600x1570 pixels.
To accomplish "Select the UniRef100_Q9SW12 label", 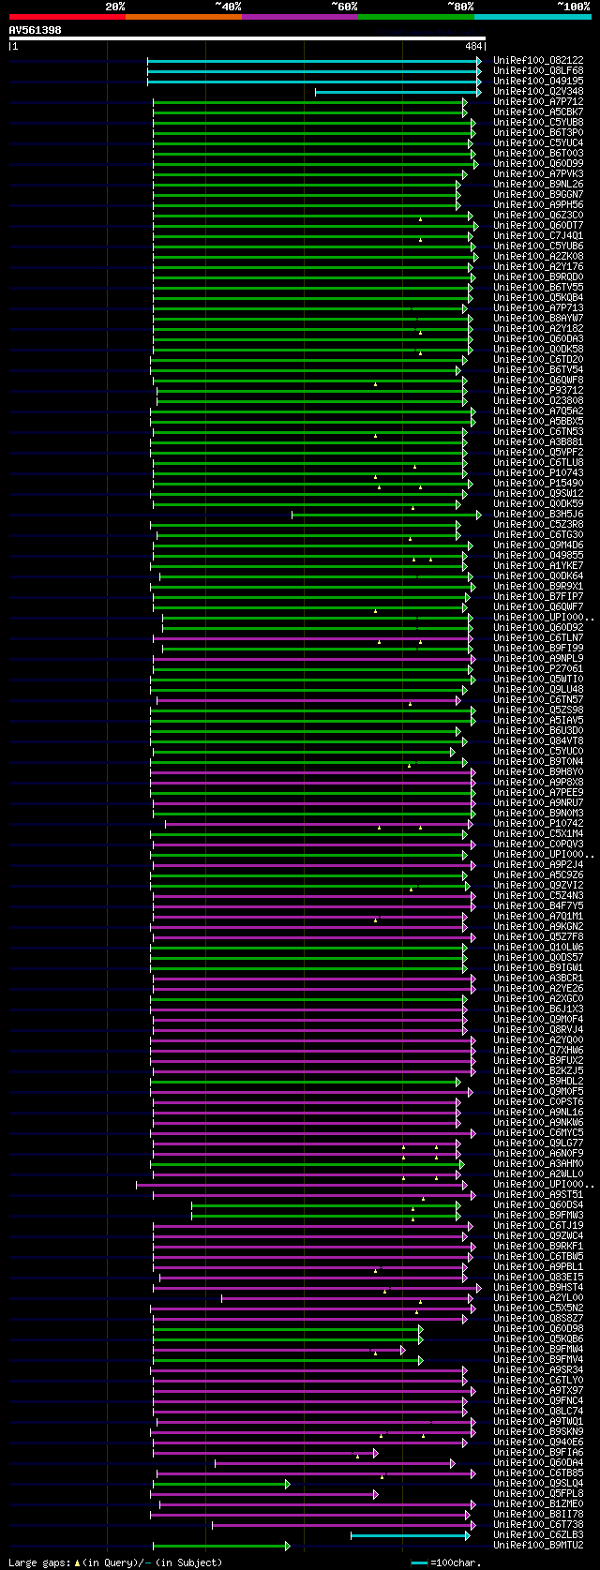I will [x=538, y=493].
